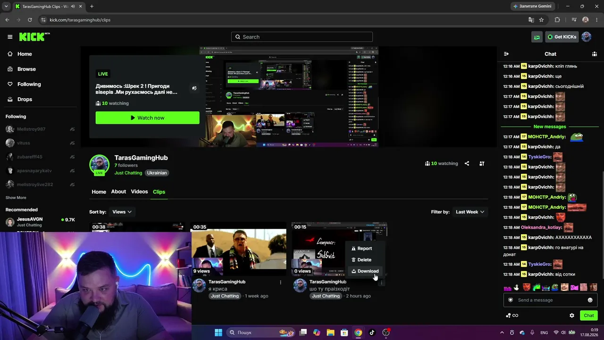The width and height of the screenshot is (604, 340).
Task: Open a new Chrome tab
Action: click(92, 6)
